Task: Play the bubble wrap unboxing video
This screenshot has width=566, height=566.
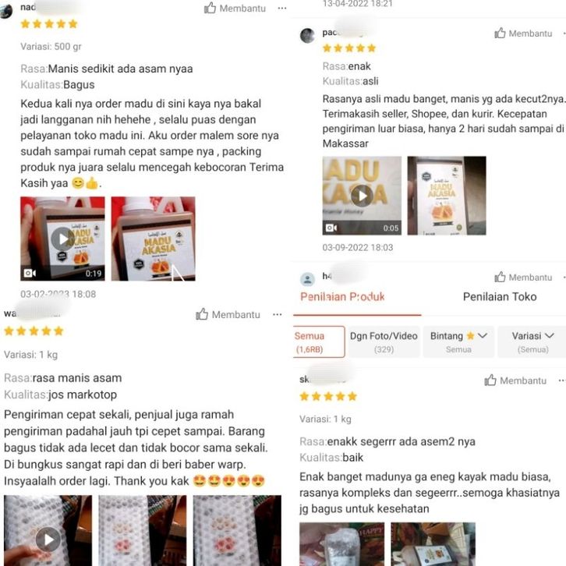Action: click(48, 531)
